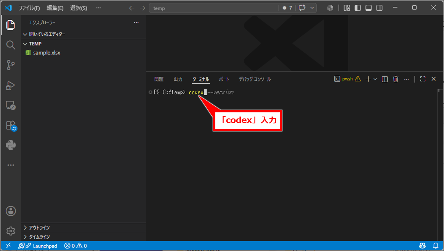
Task: Kill the terminal with trash icon
Action: [x=396, y=79]
